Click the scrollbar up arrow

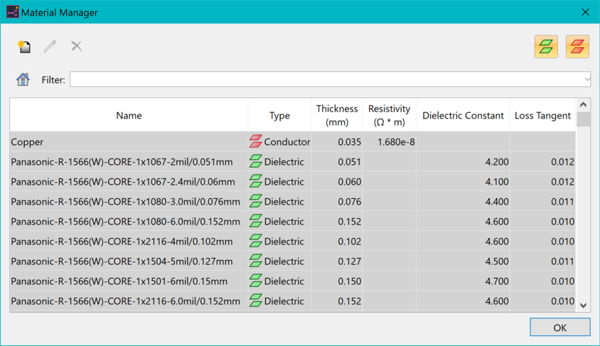pos(583,104)
